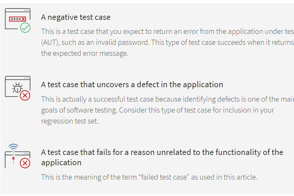The height and width of the screenshot is (196, 294).
Task: Click the paragraph mentioning invalid password
Action: 168,42
